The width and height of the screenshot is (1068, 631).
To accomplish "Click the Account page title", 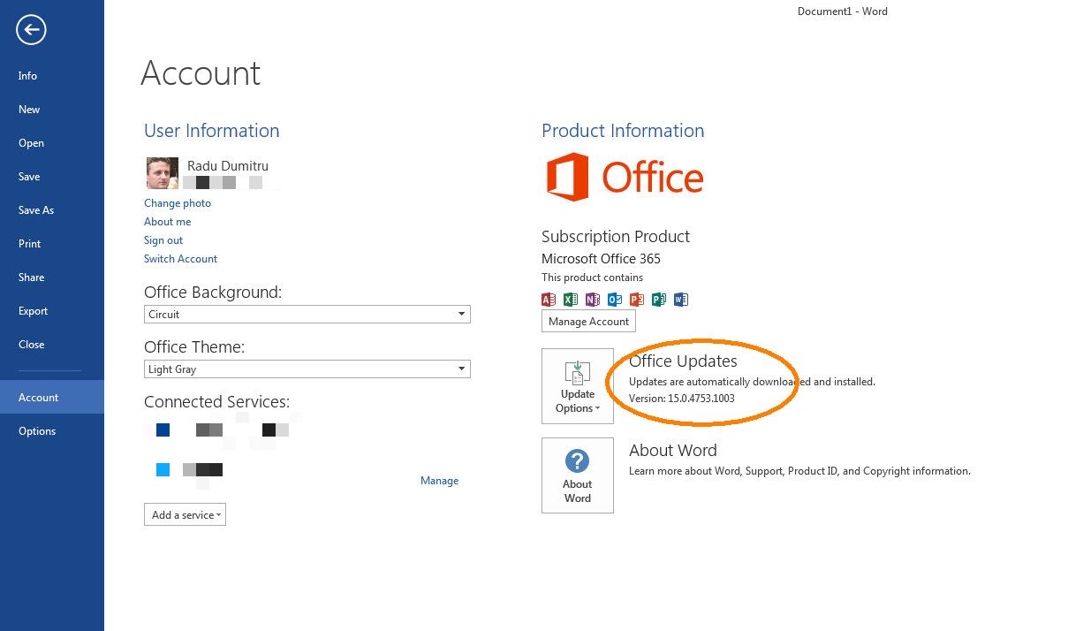I will tap(201, 73).
